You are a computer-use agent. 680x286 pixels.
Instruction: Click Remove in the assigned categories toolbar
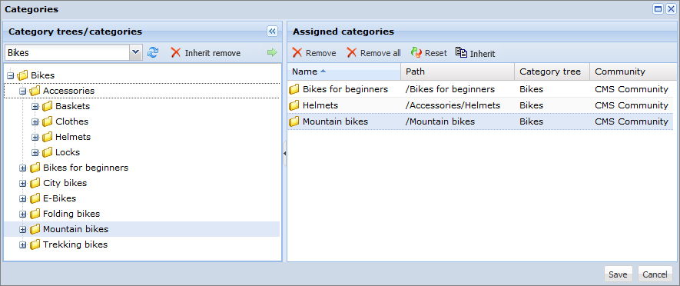click(x=314, y=53)
